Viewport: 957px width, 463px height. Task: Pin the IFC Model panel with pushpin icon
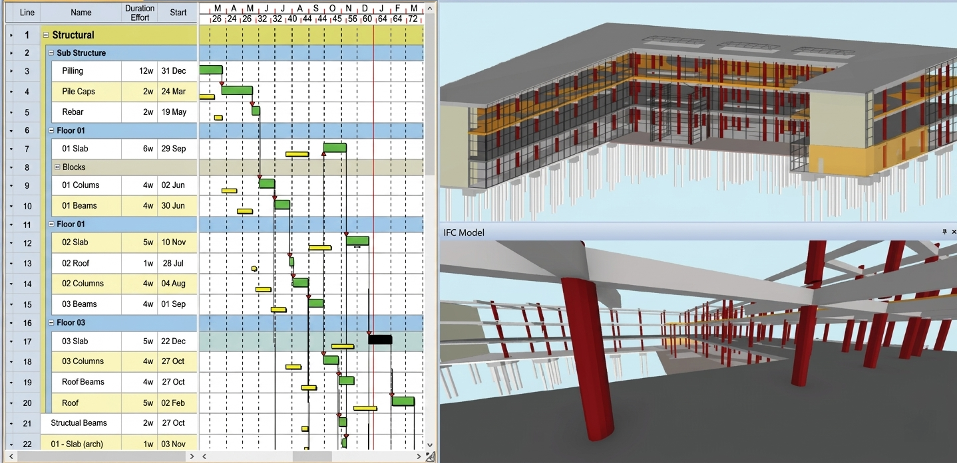tap(944, 232)
